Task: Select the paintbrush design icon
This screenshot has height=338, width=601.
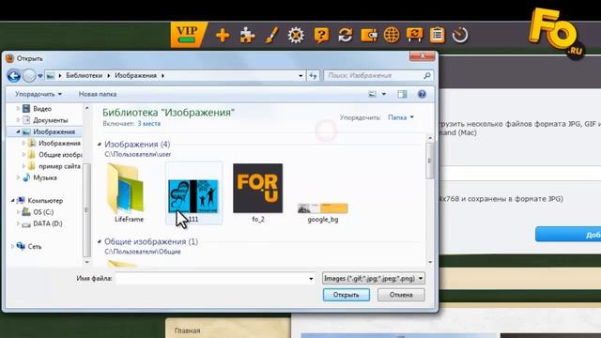Action: click(271, 36)
